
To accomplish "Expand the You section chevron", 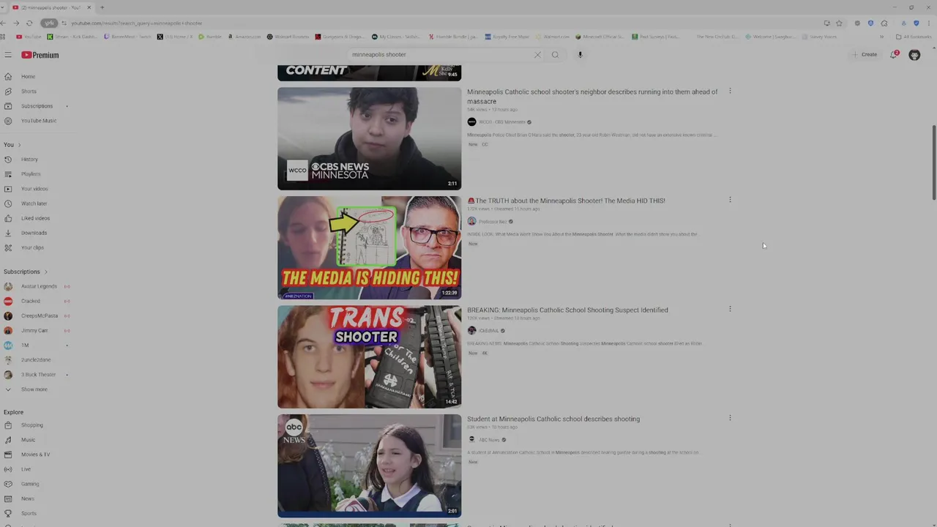I will pos(19,145).
